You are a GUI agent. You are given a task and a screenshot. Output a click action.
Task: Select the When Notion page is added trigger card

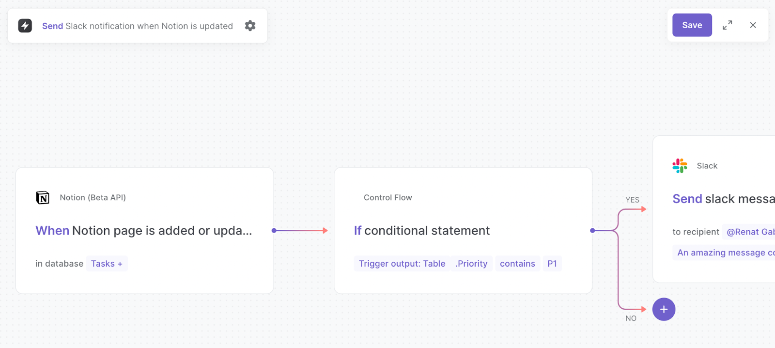144,230
